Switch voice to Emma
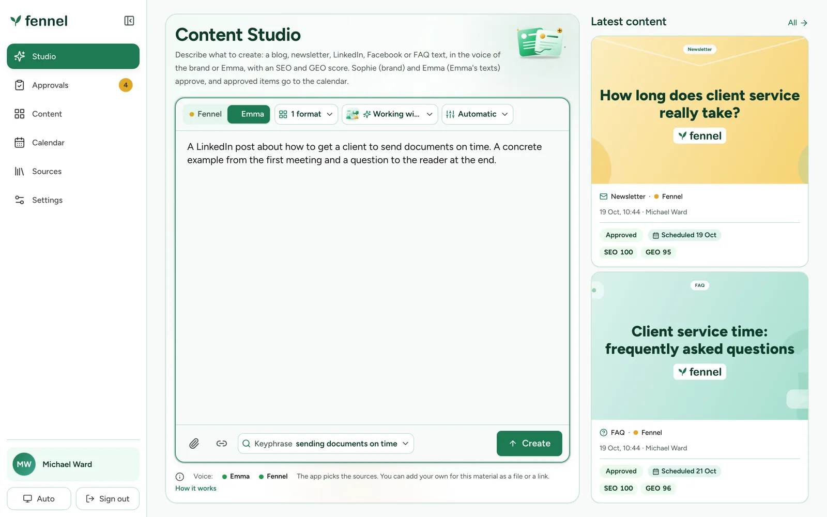Screen dimensions: 827x517 [x=249, y=114]
